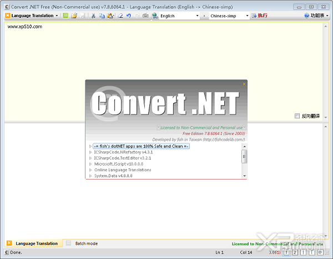This screenshot has width=333, height=259.
Task: Expand System.Data v4.0.0.0 node
Action: click(90, 176)
